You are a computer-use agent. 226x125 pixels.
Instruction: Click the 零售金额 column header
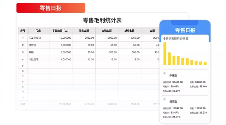tap(84, 31)
